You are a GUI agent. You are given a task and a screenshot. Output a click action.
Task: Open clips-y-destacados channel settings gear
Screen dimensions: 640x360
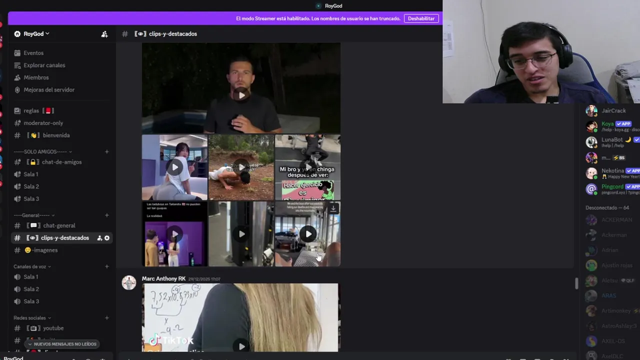tap(107, 238)
